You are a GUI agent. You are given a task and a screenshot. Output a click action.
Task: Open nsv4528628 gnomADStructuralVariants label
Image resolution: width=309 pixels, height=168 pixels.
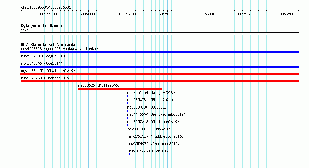(59, 49)
